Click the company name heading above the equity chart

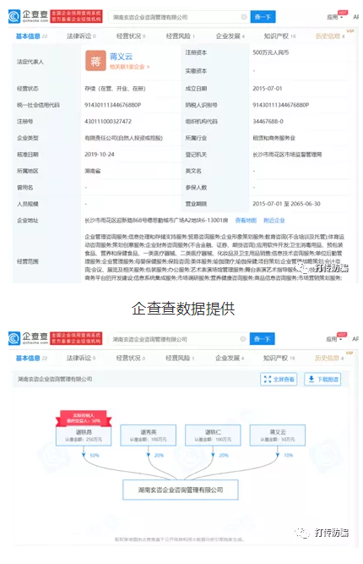point(55,379)
